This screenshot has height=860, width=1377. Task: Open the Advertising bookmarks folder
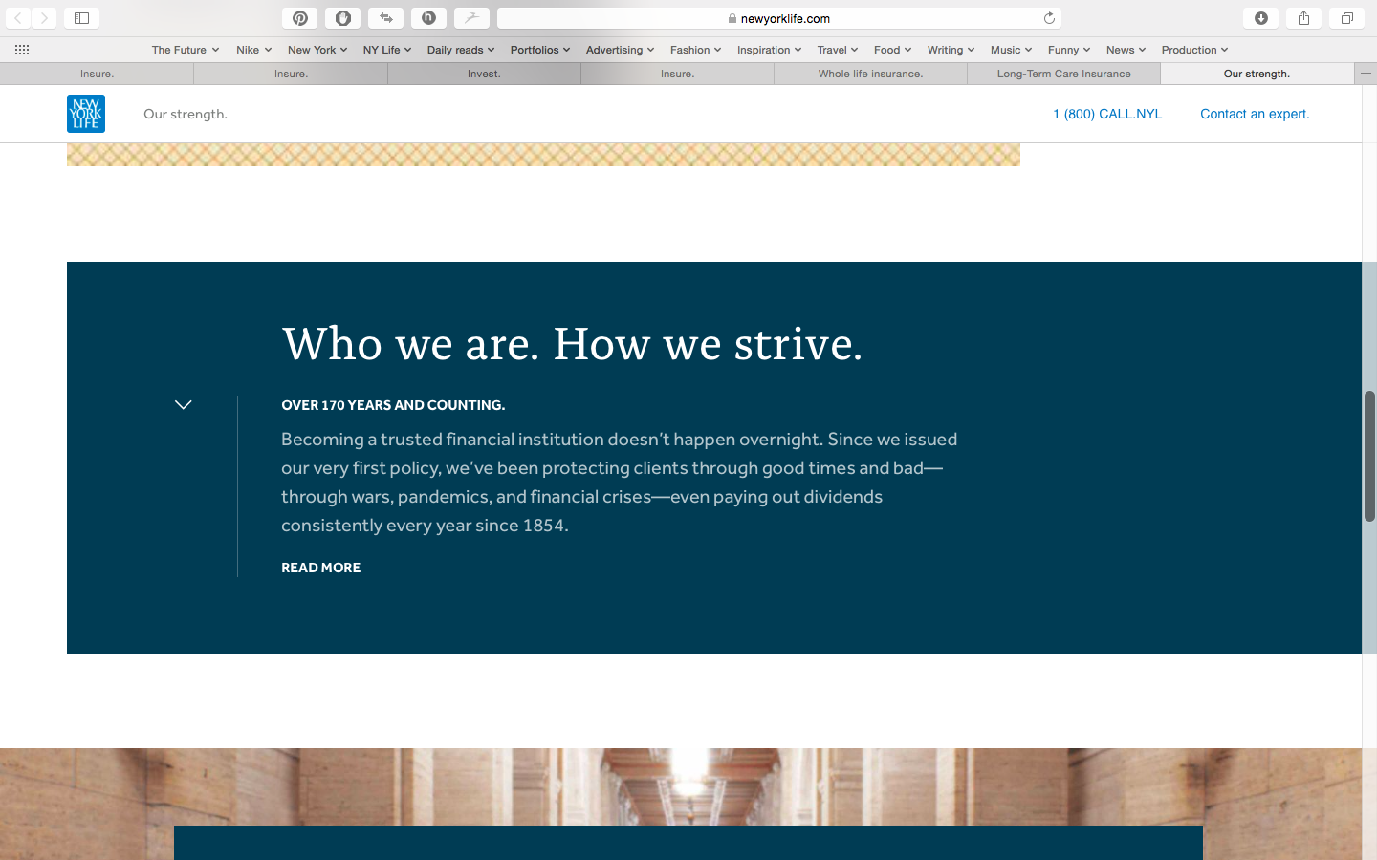click(x=620, y=50)
